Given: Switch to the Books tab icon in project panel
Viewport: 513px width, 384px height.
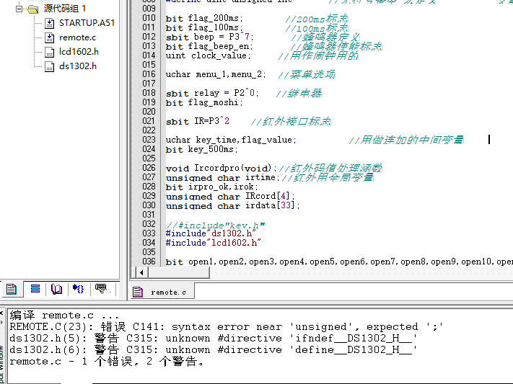Looking at the screenshot, I should [x=56, y=289].
